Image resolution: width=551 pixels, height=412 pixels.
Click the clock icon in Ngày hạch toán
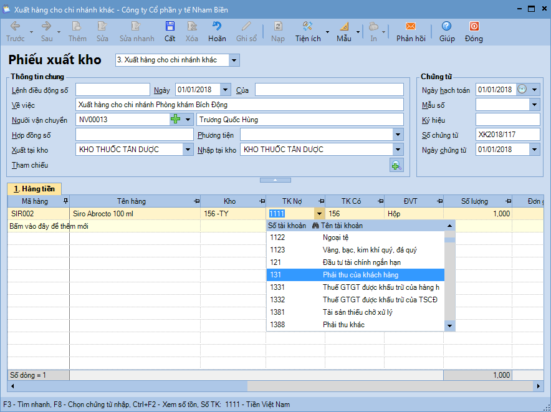click(x=522, y=89)
